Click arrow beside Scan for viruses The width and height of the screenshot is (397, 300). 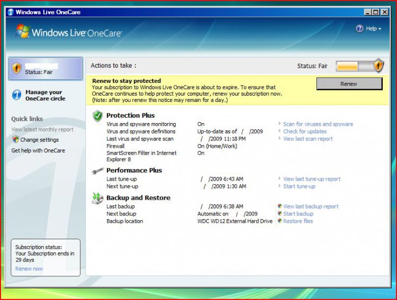[x=279, y=124]
